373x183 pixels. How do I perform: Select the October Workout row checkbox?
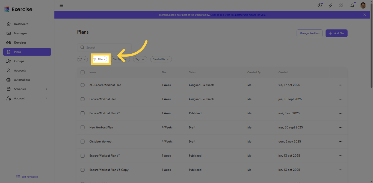pyautogui.click(x=82, y=141)
